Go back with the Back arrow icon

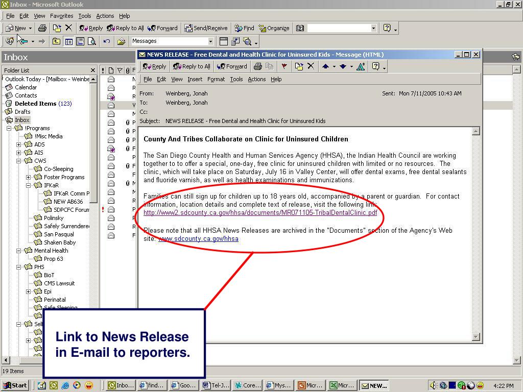pyautogui.click(x=23, y=41)
